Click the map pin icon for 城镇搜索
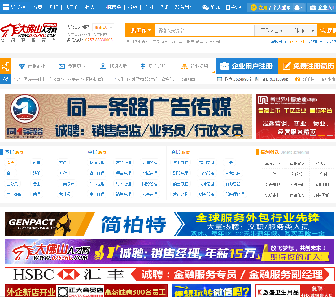This screenshot has height=297, width=336. click(103, 66)
